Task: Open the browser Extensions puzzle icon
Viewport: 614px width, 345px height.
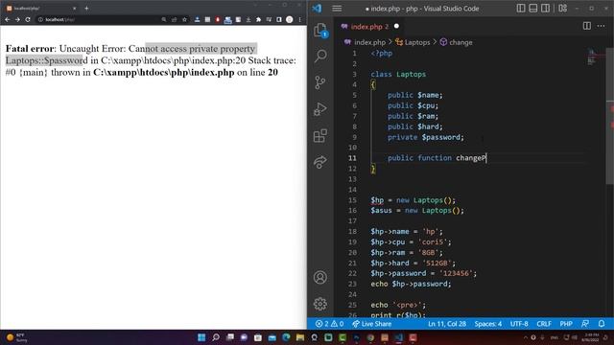Action: tap(258, 19)
